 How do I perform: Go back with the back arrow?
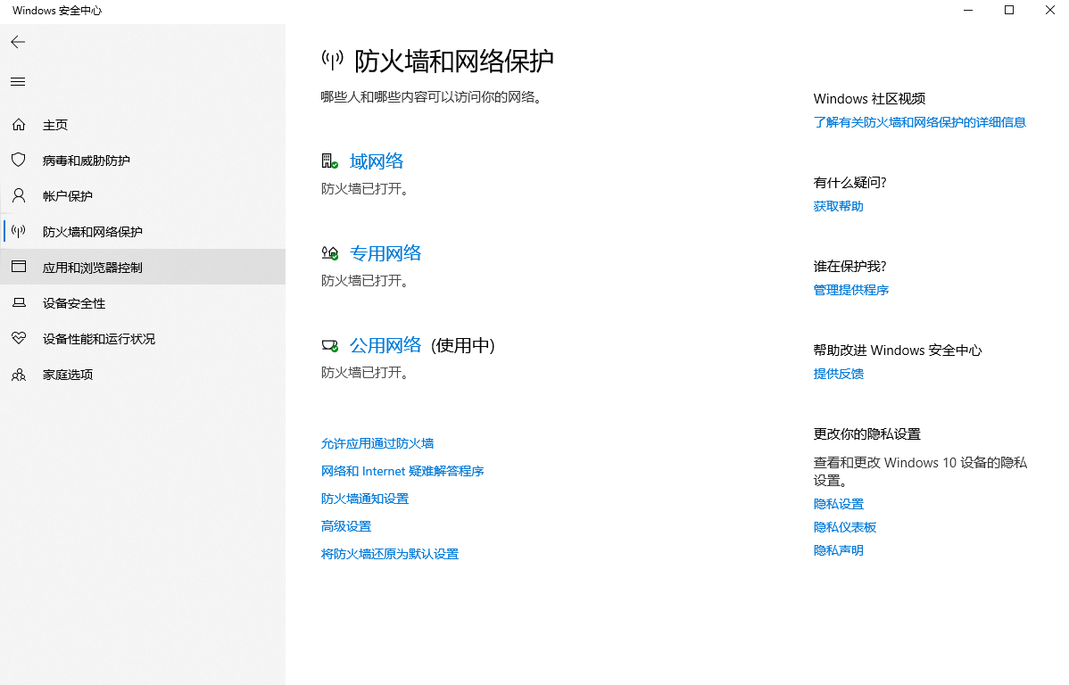point(19,42)
